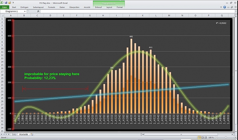Toggle ribbon minimize arrow near help icon

click(221, 7)
